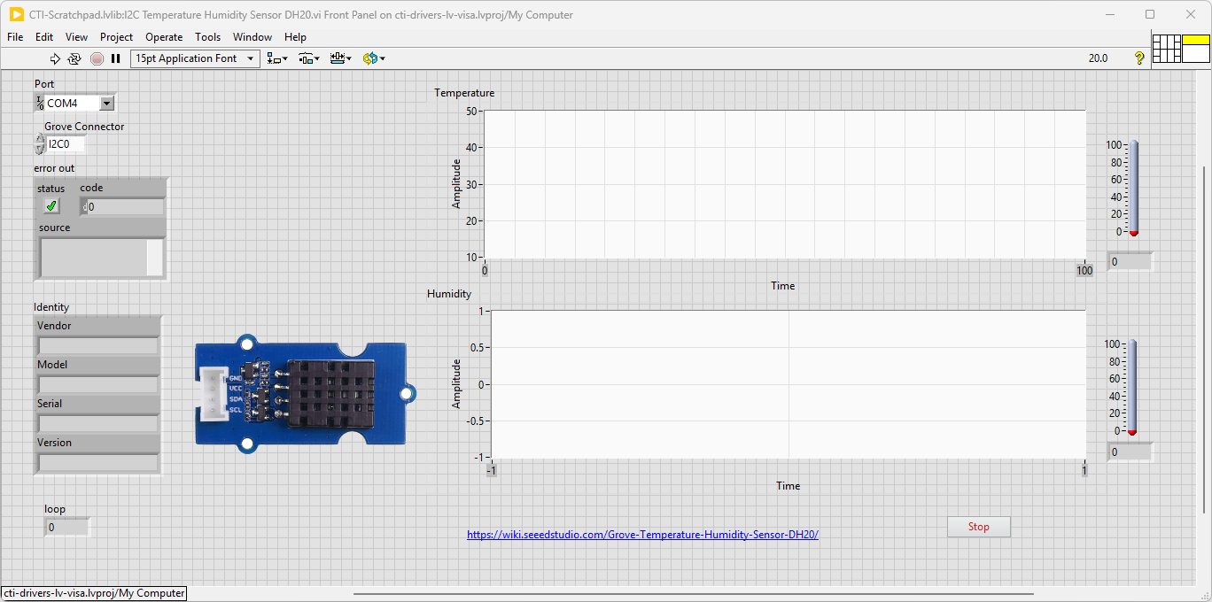
Task: Open the Align Objects tool
Action: coord(277,58)
